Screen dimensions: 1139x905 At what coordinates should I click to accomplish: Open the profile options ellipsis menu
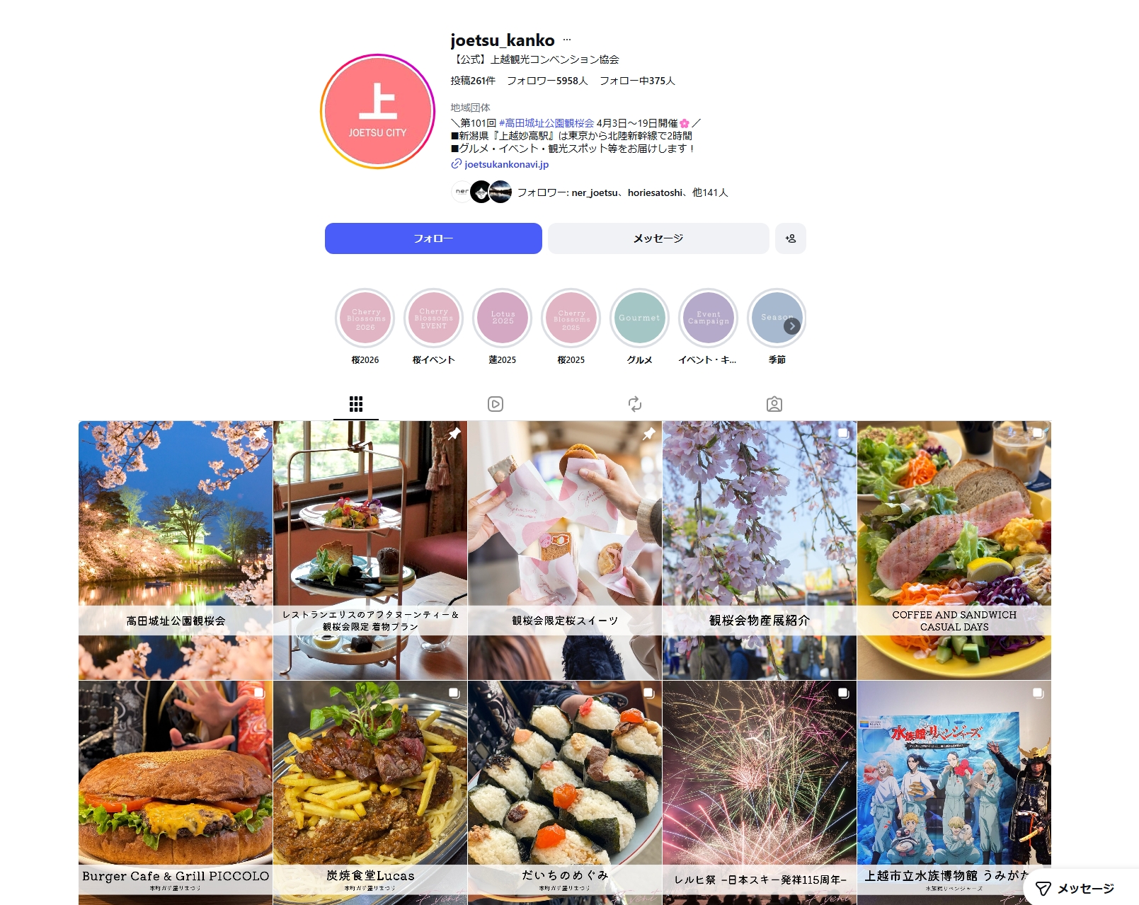[566, 40]
